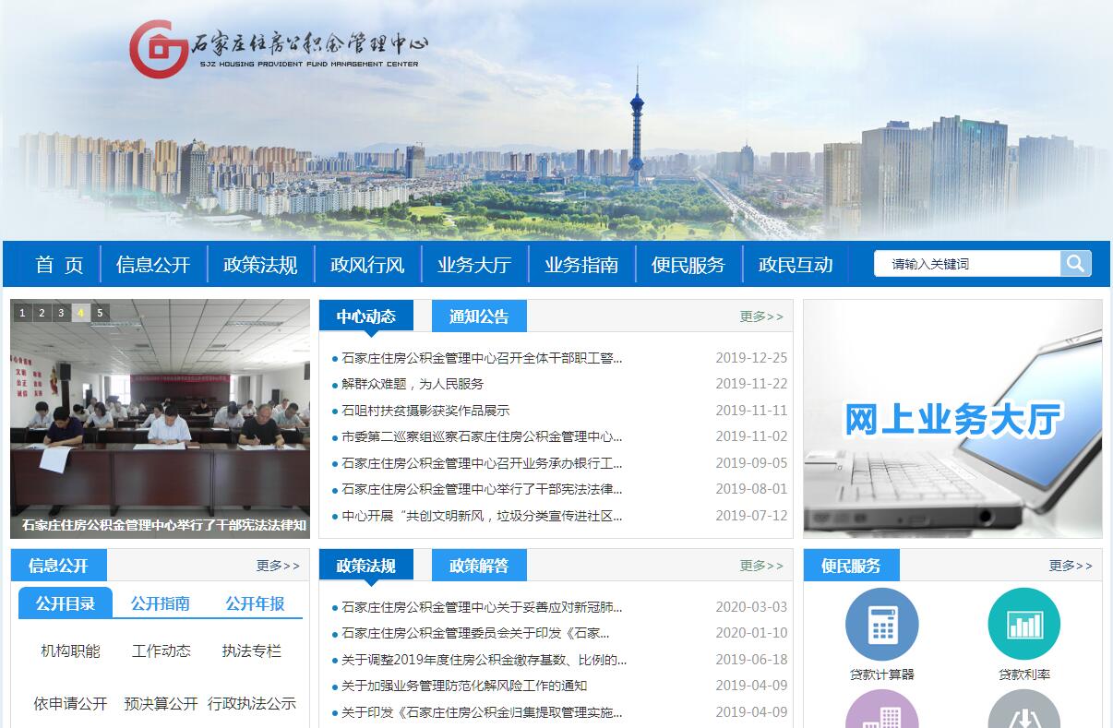The height and width of the screenshot is (728, 1113).
Task: Select the 公开指南 tab
Action: (161, 603)
